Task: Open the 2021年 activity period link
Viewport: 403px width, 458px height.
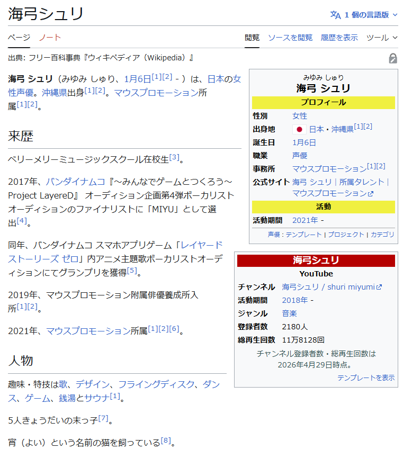Action: pos(305,220)
